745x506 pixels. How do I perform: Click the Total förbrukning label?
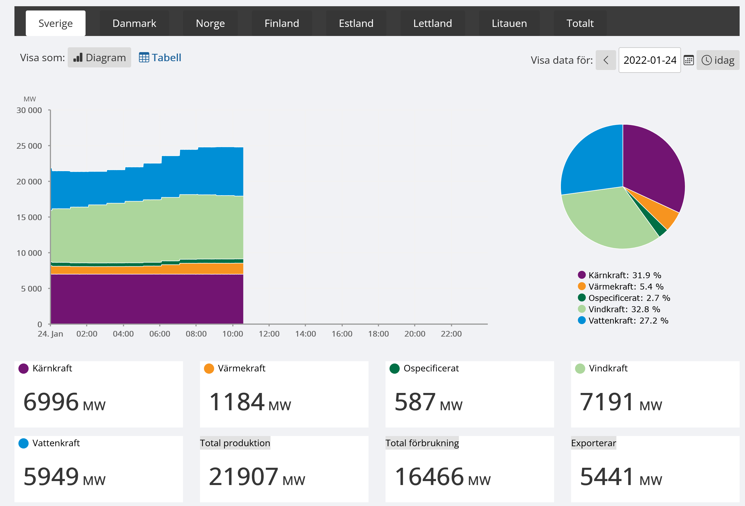422,443
